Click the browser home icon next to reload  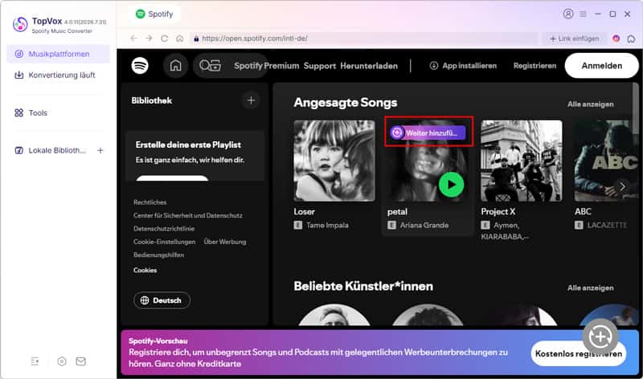click(179, 38)
